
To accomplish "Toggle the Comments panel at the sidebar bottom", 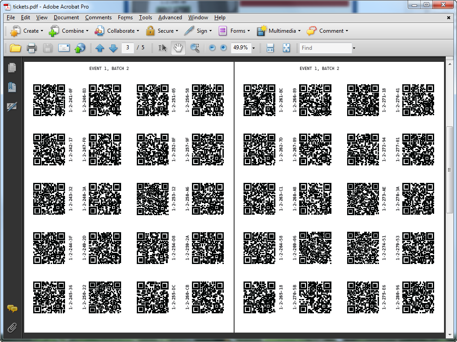I will (12, 309).
